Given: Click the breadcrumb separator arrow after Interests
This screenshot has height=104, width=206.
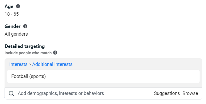Looking at the screenshot, I should point(30,64).
